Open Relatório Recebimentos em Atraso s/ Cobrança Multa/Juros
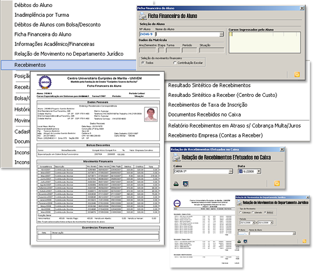The width and height of the screenshot is (314, 278). [234, 126]
